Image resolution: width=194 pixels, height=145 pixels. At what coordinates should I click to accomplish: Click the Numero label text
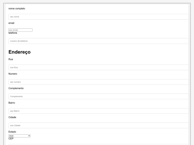pyautogui.click(x=13, y=74)
